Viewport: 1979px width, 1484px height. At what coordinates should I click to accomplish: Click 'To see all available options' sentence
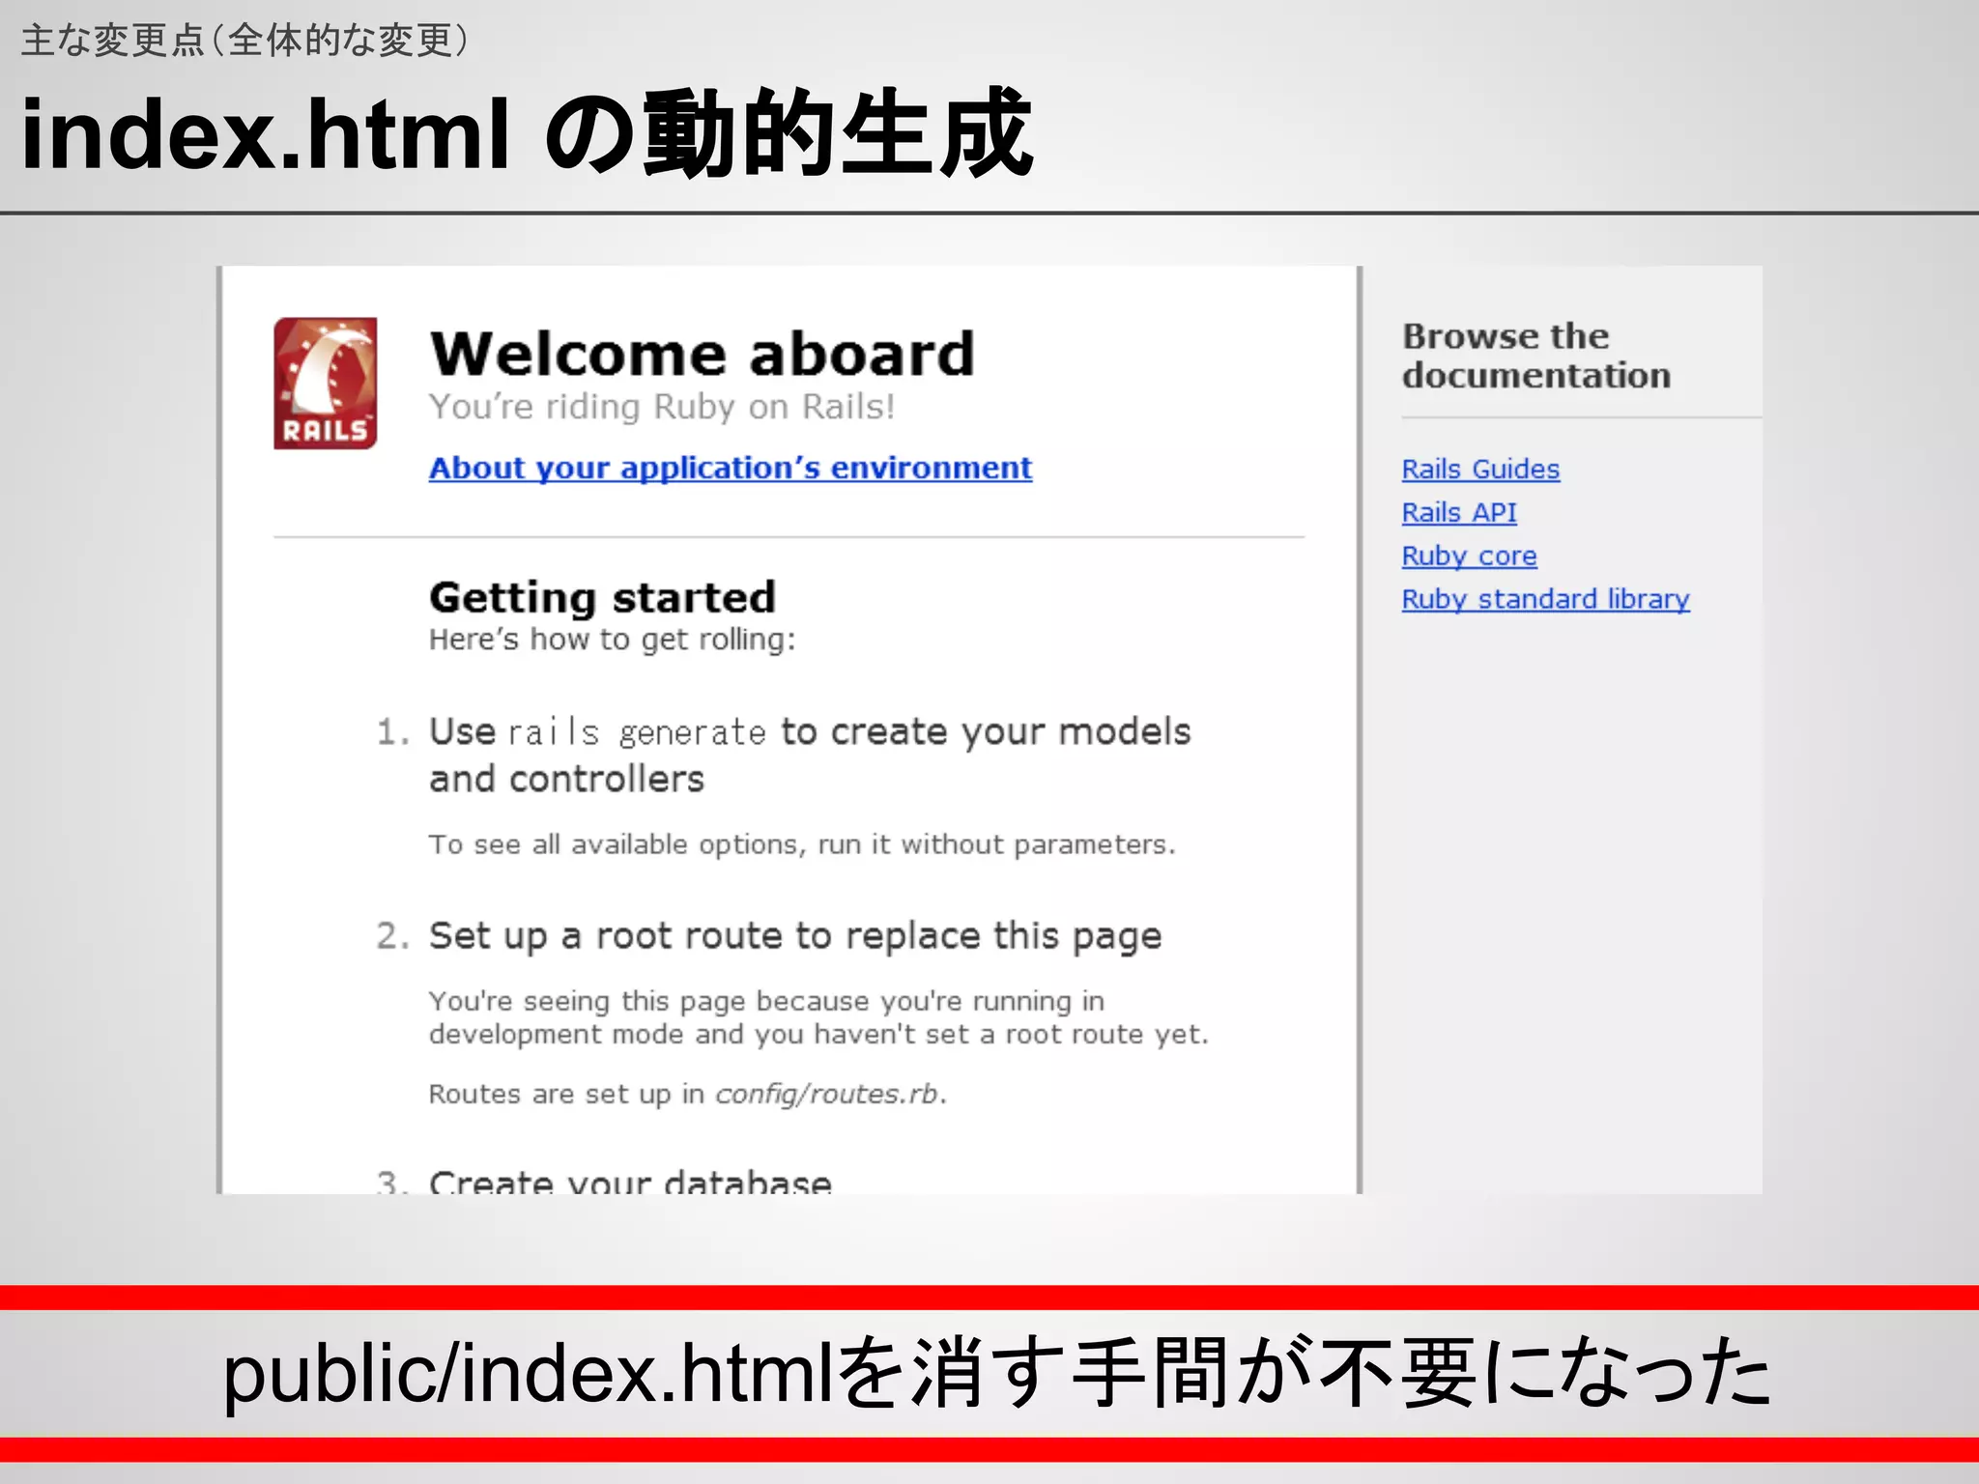tap(802, 844)
